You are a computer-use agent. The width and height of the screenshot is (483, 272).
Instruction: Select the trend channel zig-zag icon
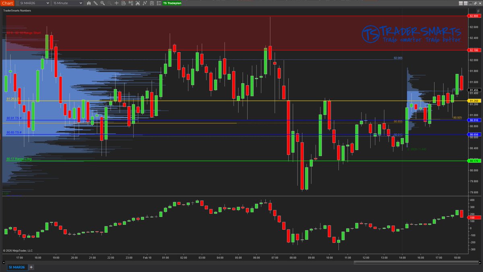click(x=144, y=3)
